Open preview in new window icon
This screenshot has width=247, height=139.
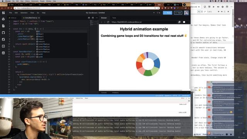(179, 22)
